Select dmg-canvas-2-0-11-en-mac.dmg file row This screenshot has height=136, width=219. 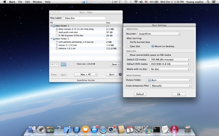point(86,29)
